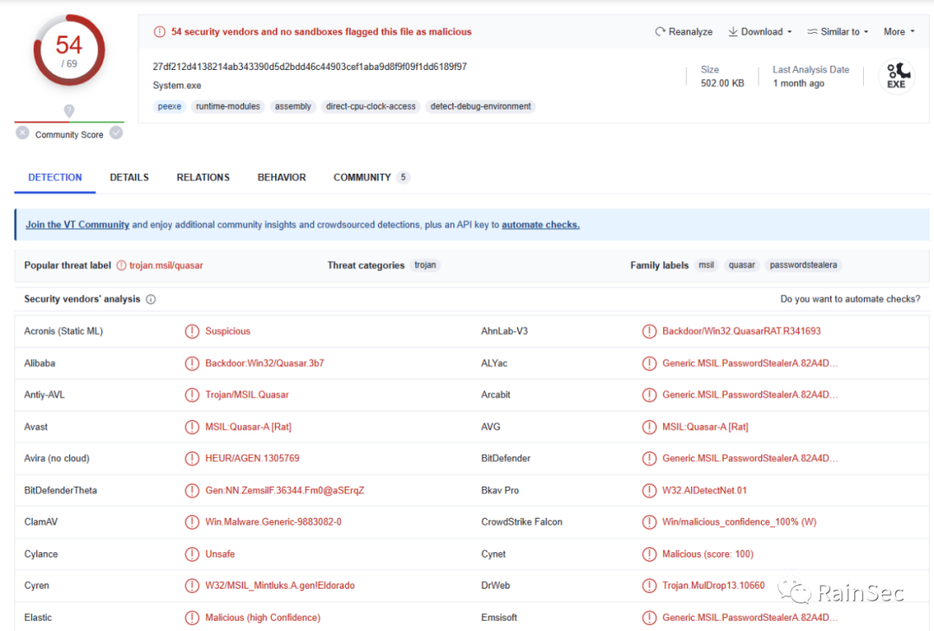
Task: Click the quasar family label
Action: [742, 265]
